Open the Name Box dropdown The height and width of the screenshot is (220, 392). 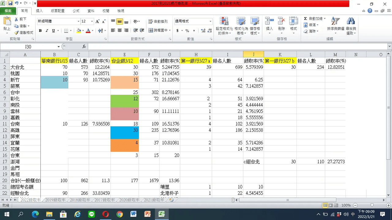pyautogui.click(x=58, y=46)
